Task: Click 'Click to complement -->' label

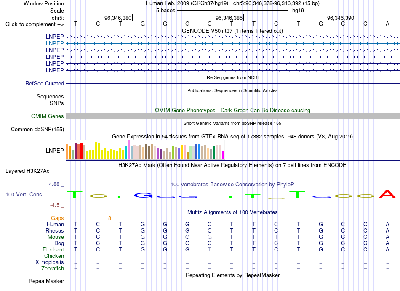Action: [35, 24]
